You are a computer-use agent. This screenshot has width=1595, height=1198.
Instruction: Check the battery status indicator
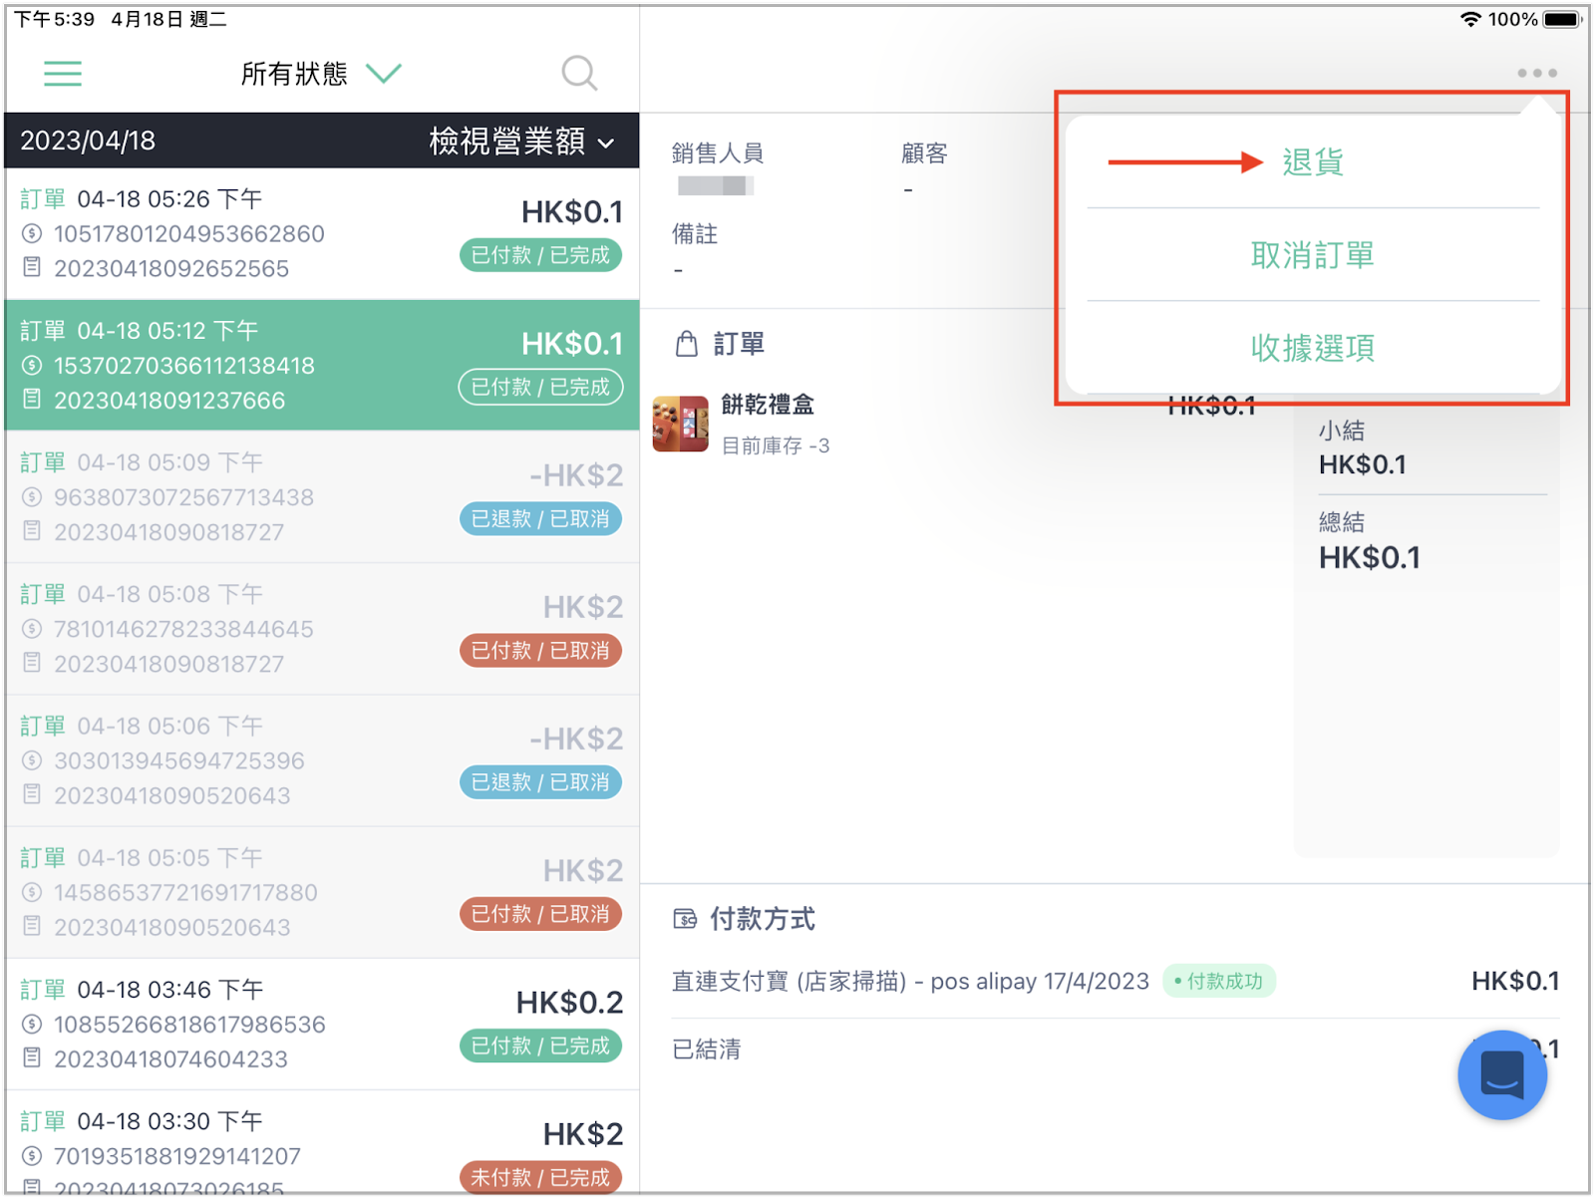(x=1563, y=19)
